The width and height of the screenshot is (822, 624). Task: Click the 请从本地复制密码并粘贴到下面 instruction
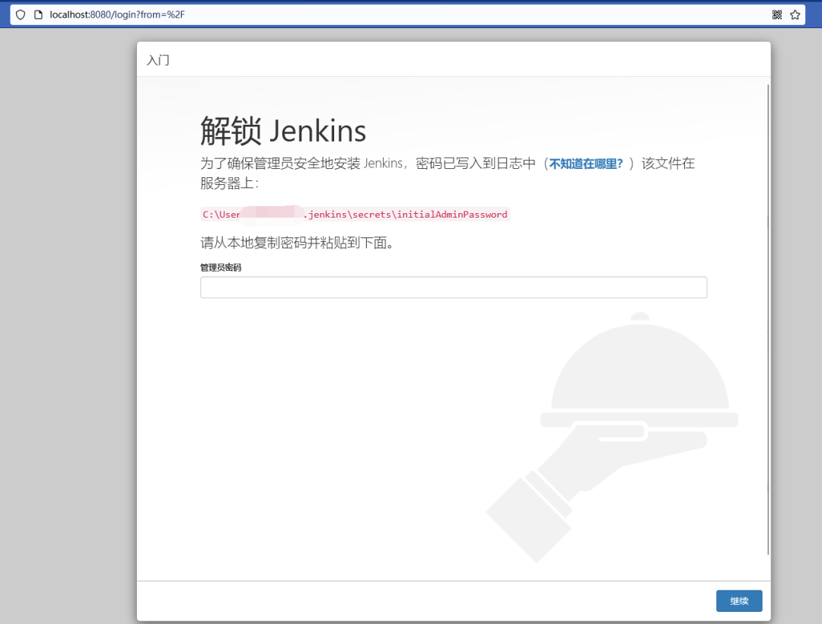[298, 243]
